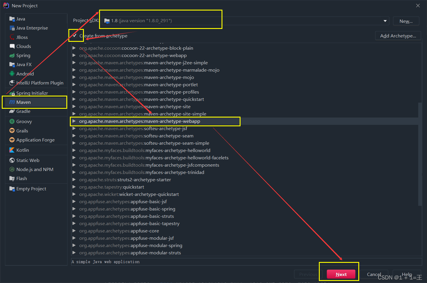Click the IntelliJ IDEA logo in title bar

point(6,6)
